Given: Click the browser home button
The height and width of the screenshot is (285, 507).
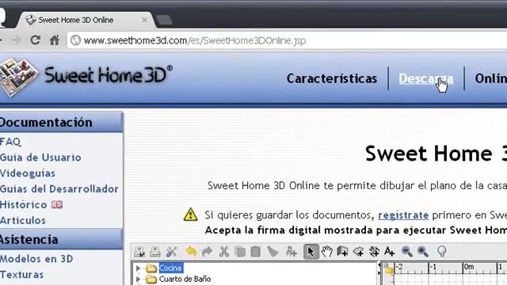Looking at the screenshot, I should point(55,40).
